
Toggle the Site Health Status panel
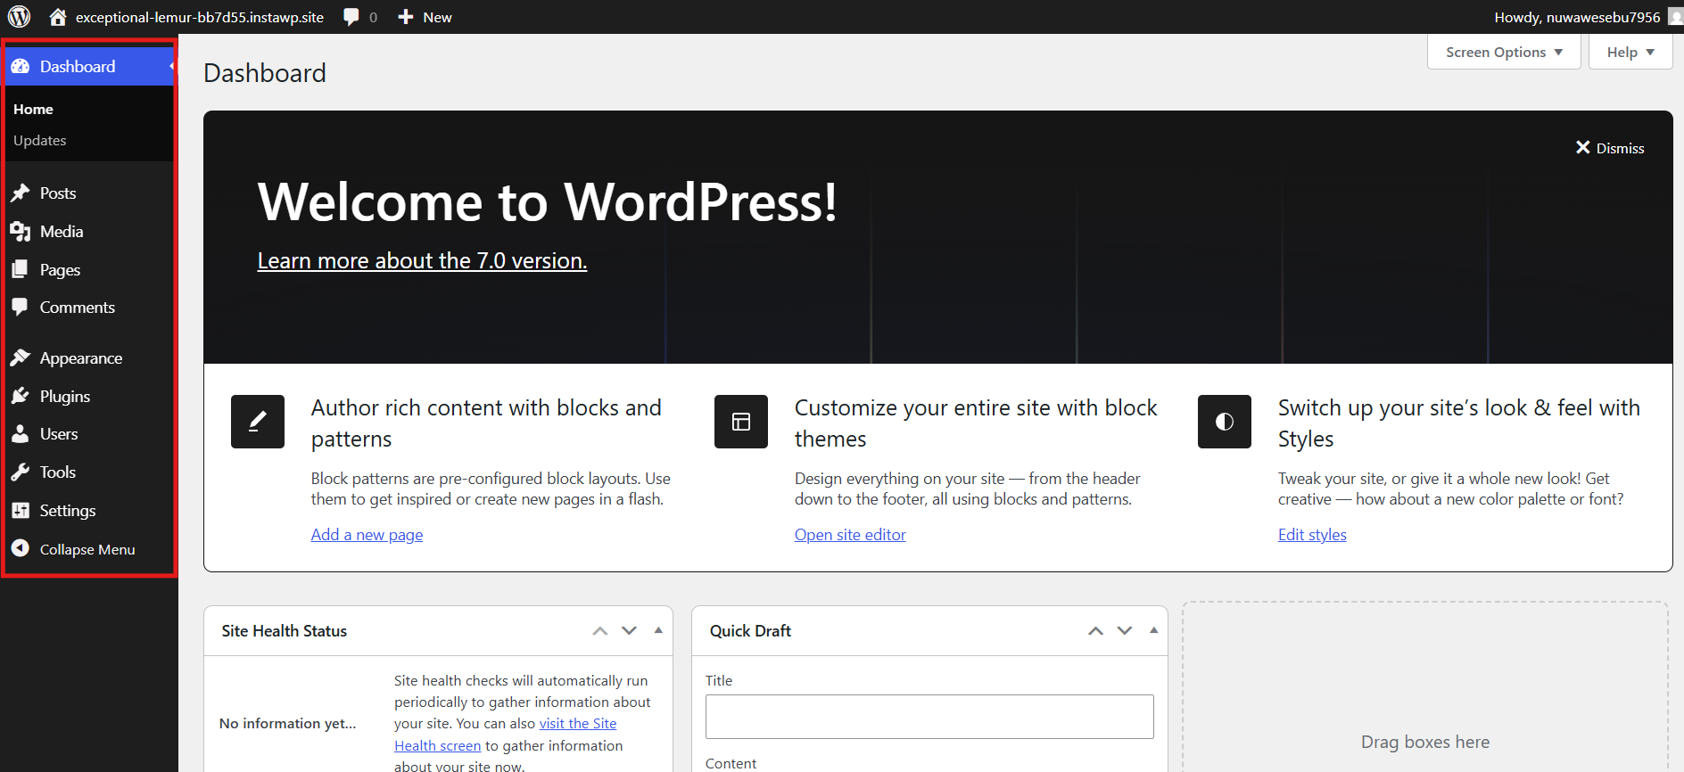(658, 631)
